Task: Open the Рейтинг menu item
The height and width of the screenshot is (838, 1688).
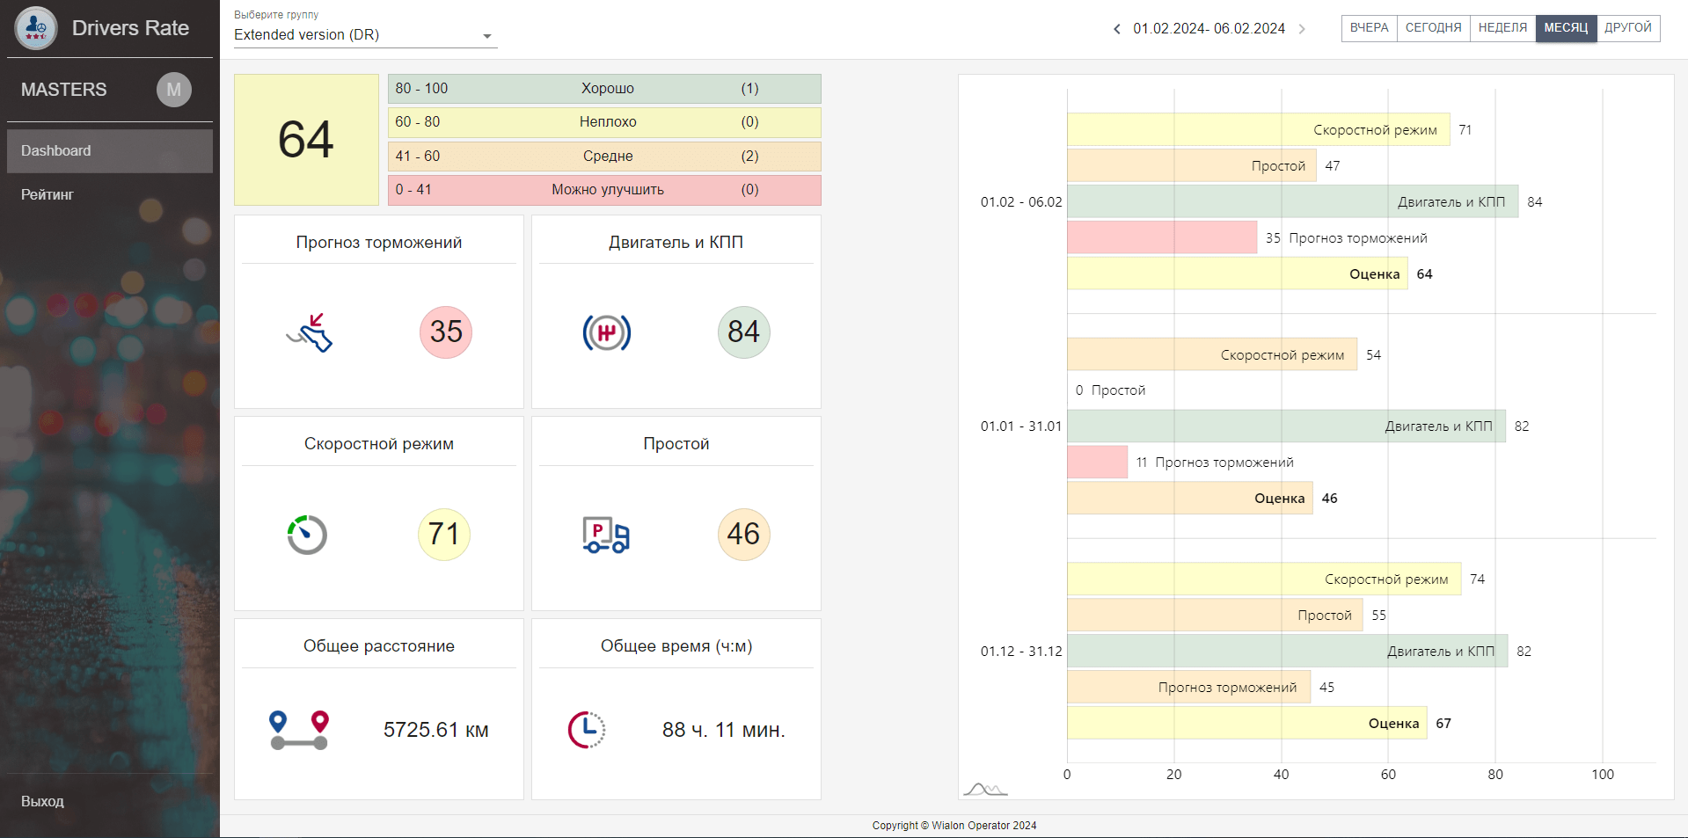Action: tap(47, 194)
